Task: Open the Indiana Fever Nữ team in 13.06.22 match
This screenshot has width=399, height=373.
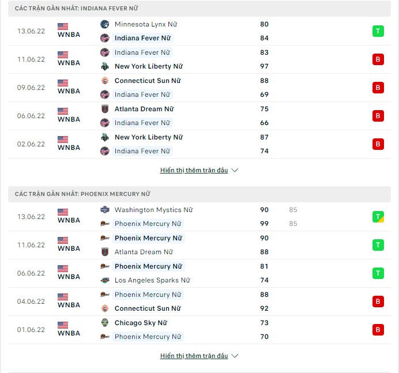Action: (142, 38)
